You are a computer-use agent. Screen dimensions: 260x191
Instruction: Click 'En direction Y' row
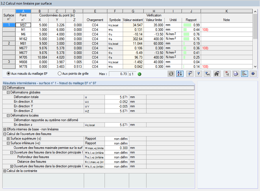(x=99, y=106)
